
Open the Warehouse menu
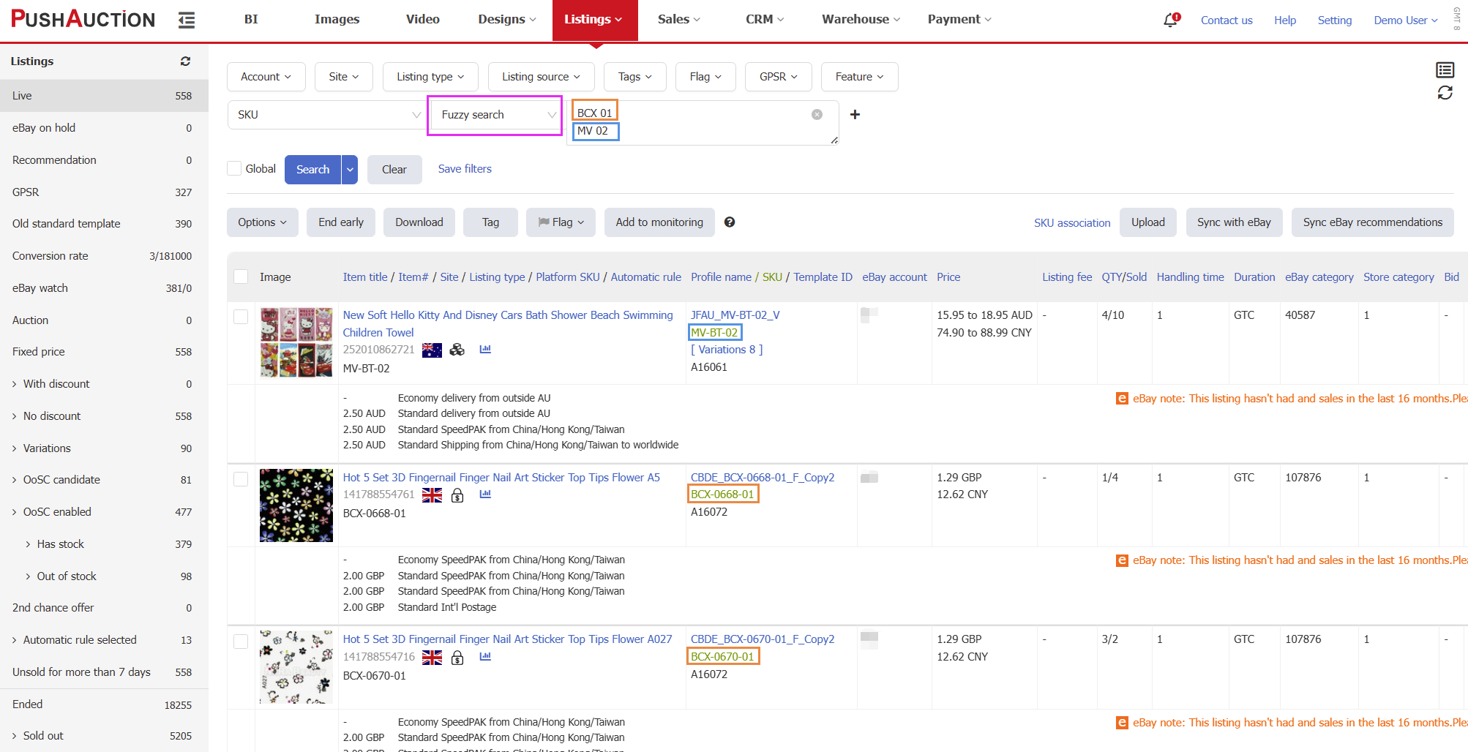(861, 20)
